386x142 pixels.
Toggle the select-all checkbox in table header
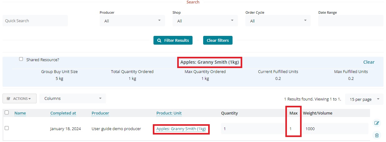7,113
